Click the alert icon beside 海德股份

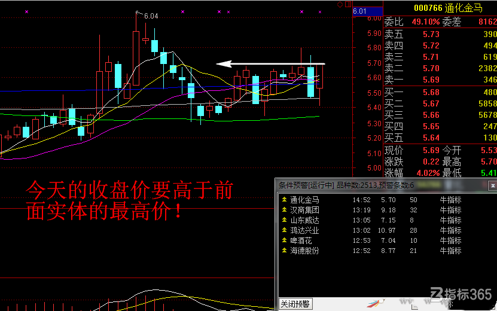[x=284, y=251]
